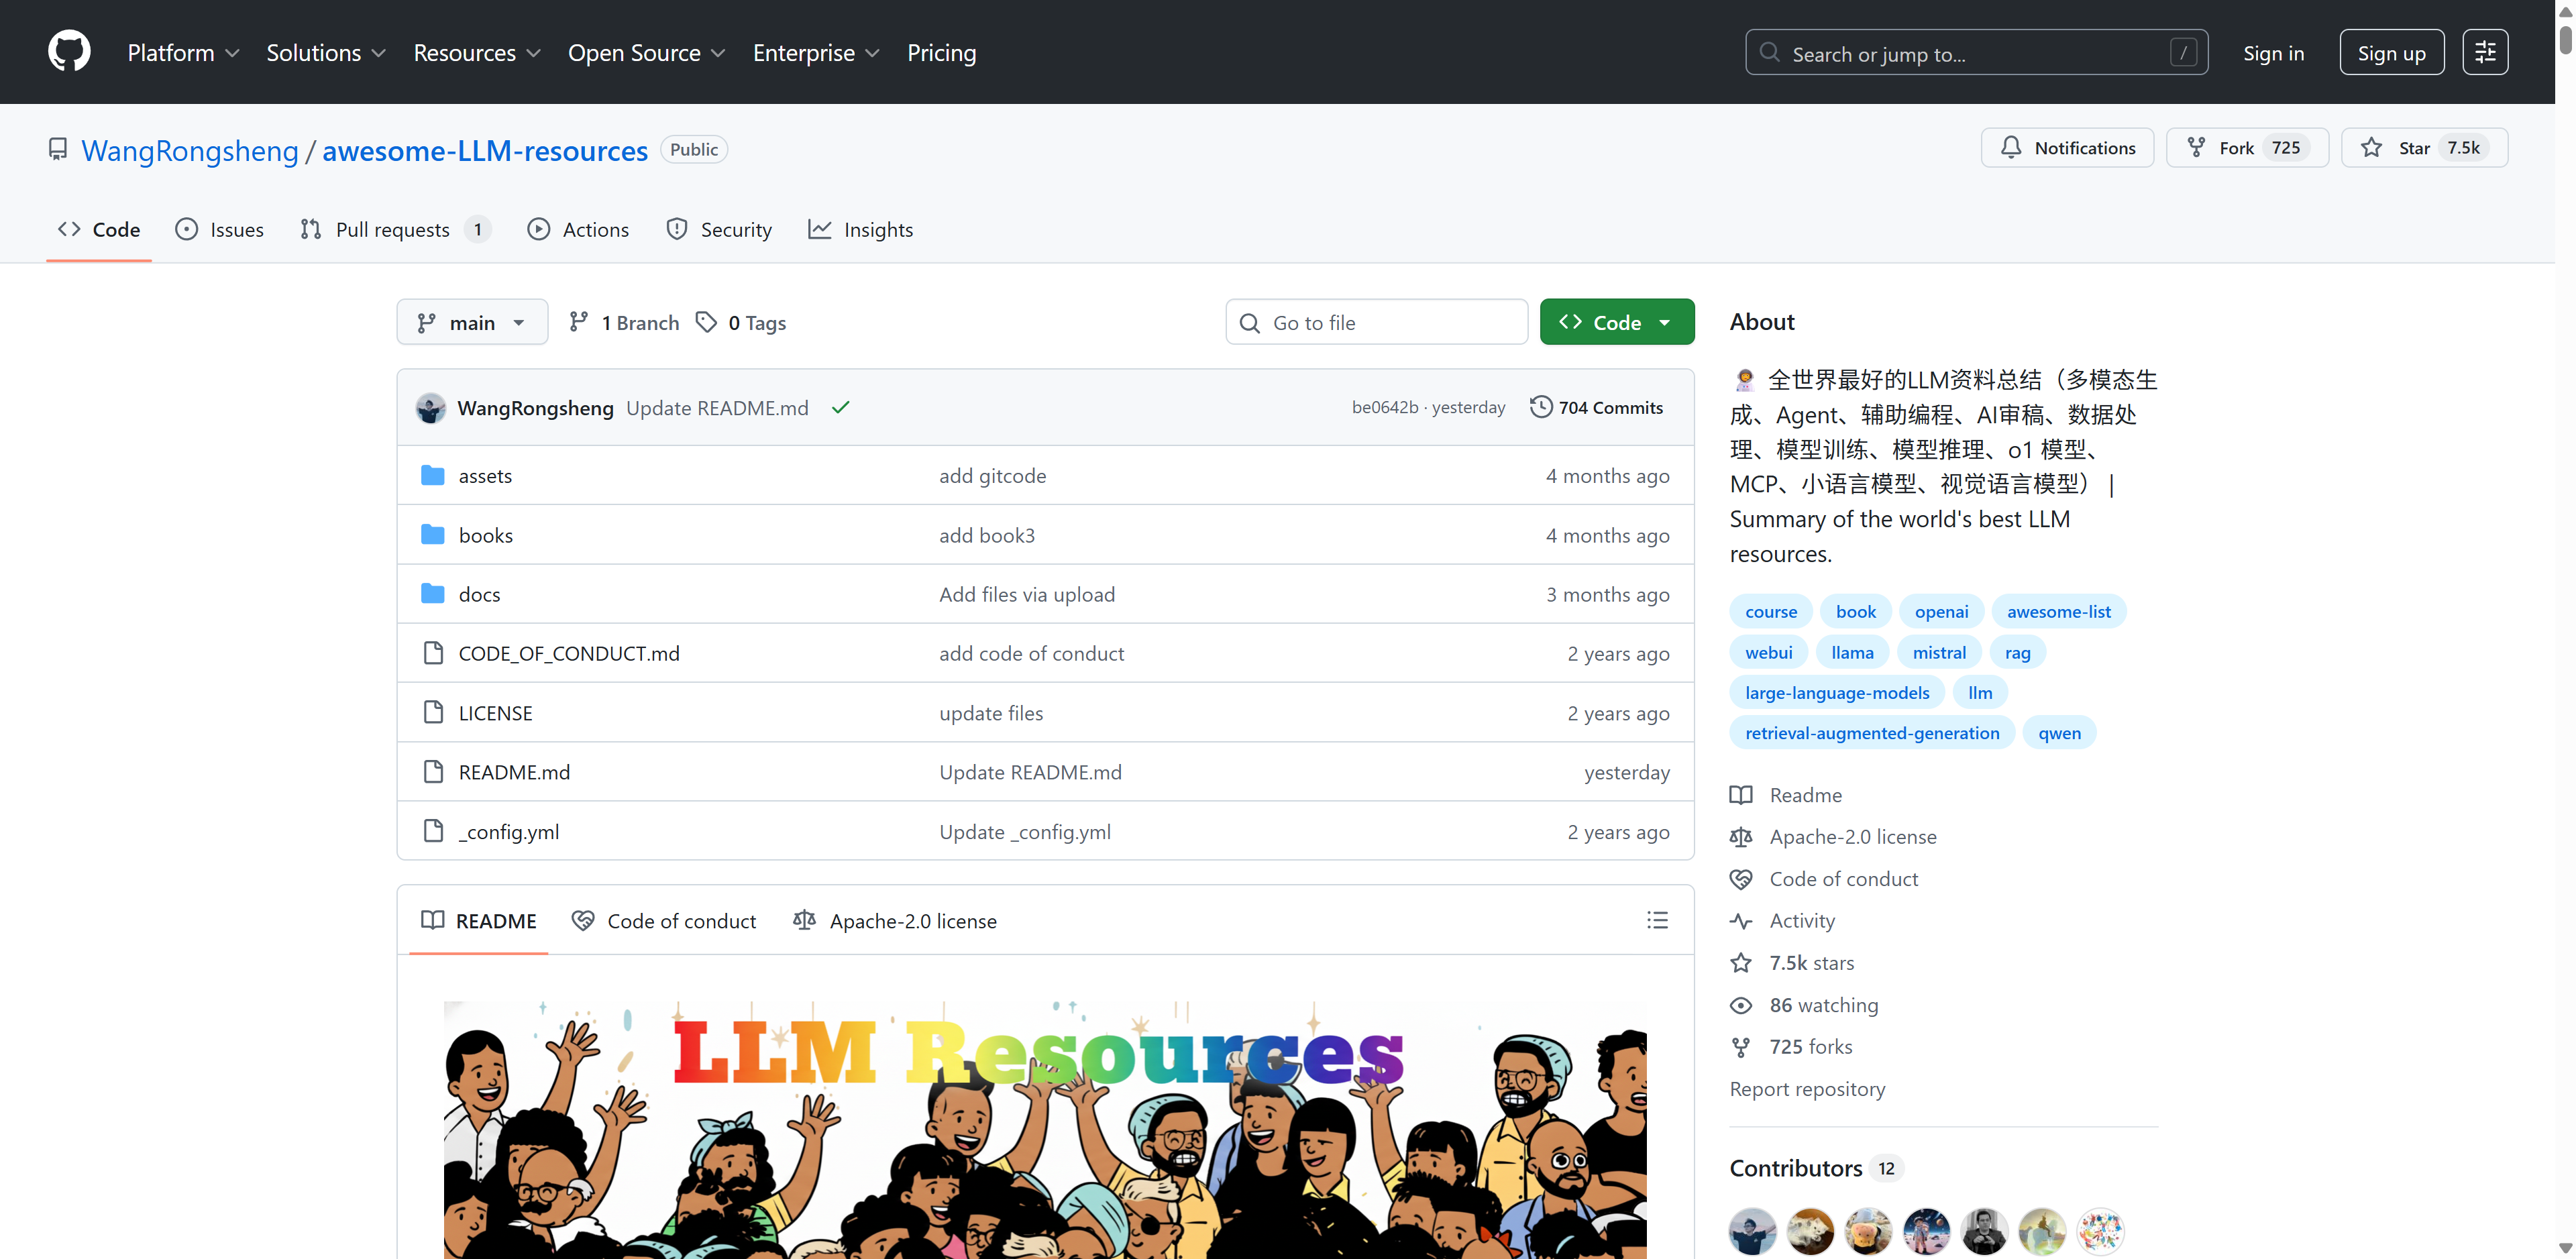Open the README outline list icon

pyautogui.click(x=1656, y=920)
